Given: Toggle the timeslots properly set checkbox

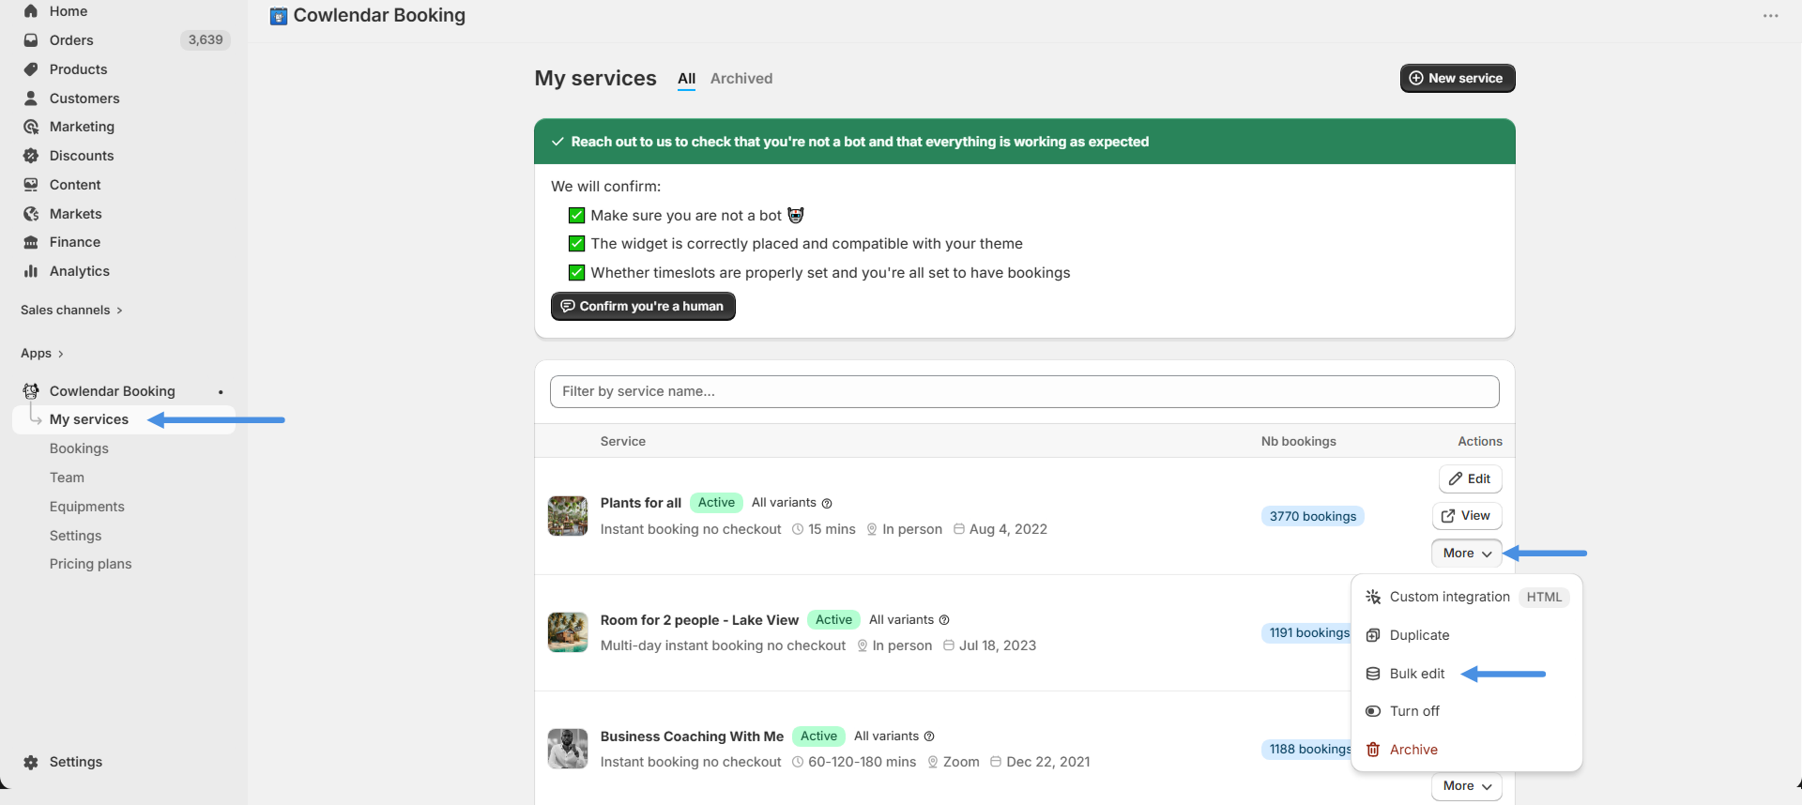Looking at the screenshot, I should point(577,273).
